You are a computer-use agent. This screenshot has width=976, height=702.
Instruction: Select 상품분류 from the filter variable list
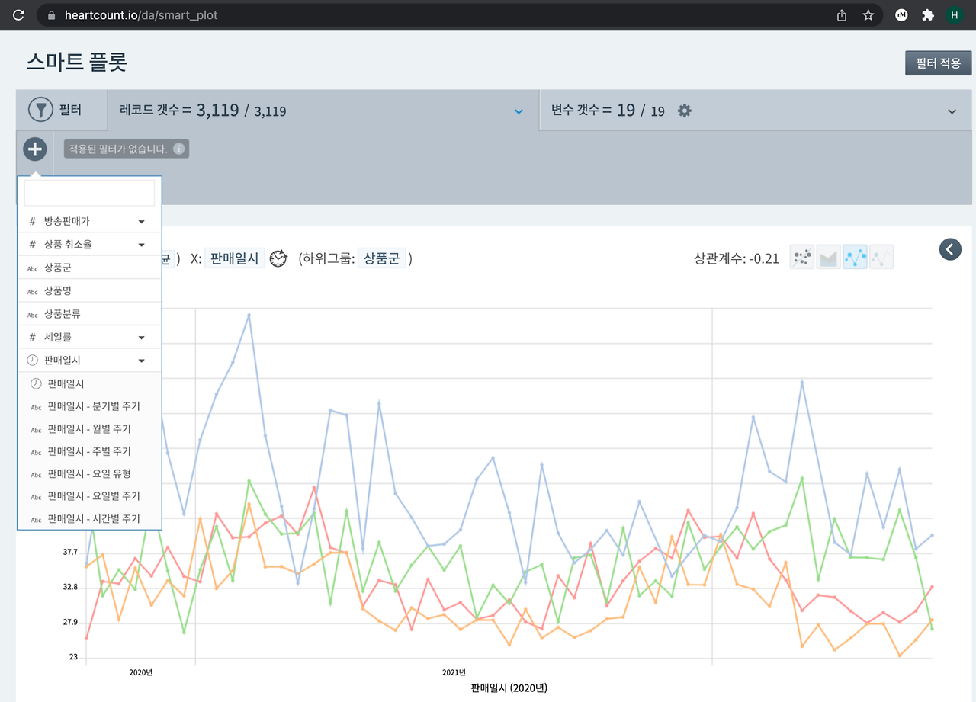click(89, 313)
